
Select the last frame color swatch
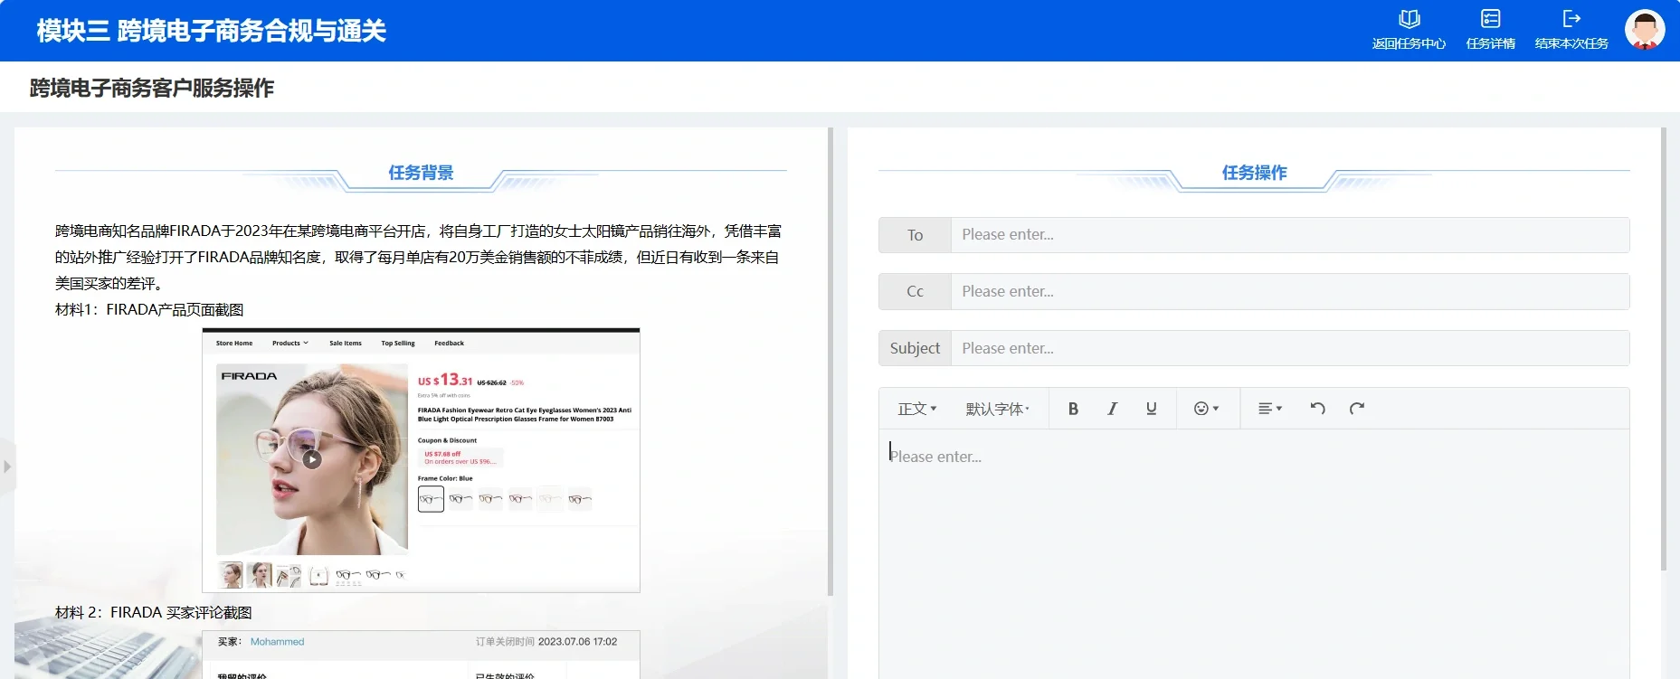(x=580, y=499)
